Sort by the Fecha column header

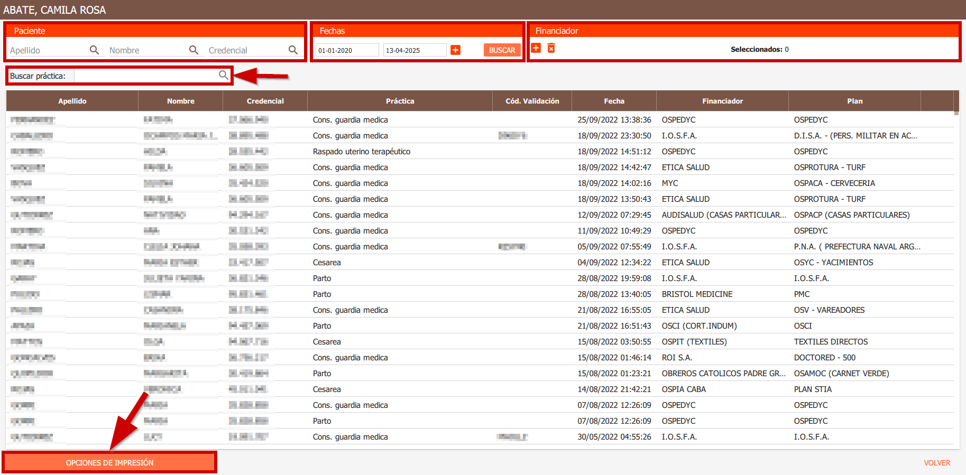614,101
